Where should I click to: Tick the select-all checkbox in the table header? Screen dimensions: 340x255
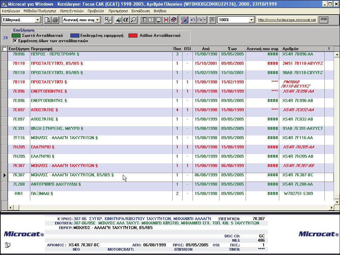click(4, 49)
